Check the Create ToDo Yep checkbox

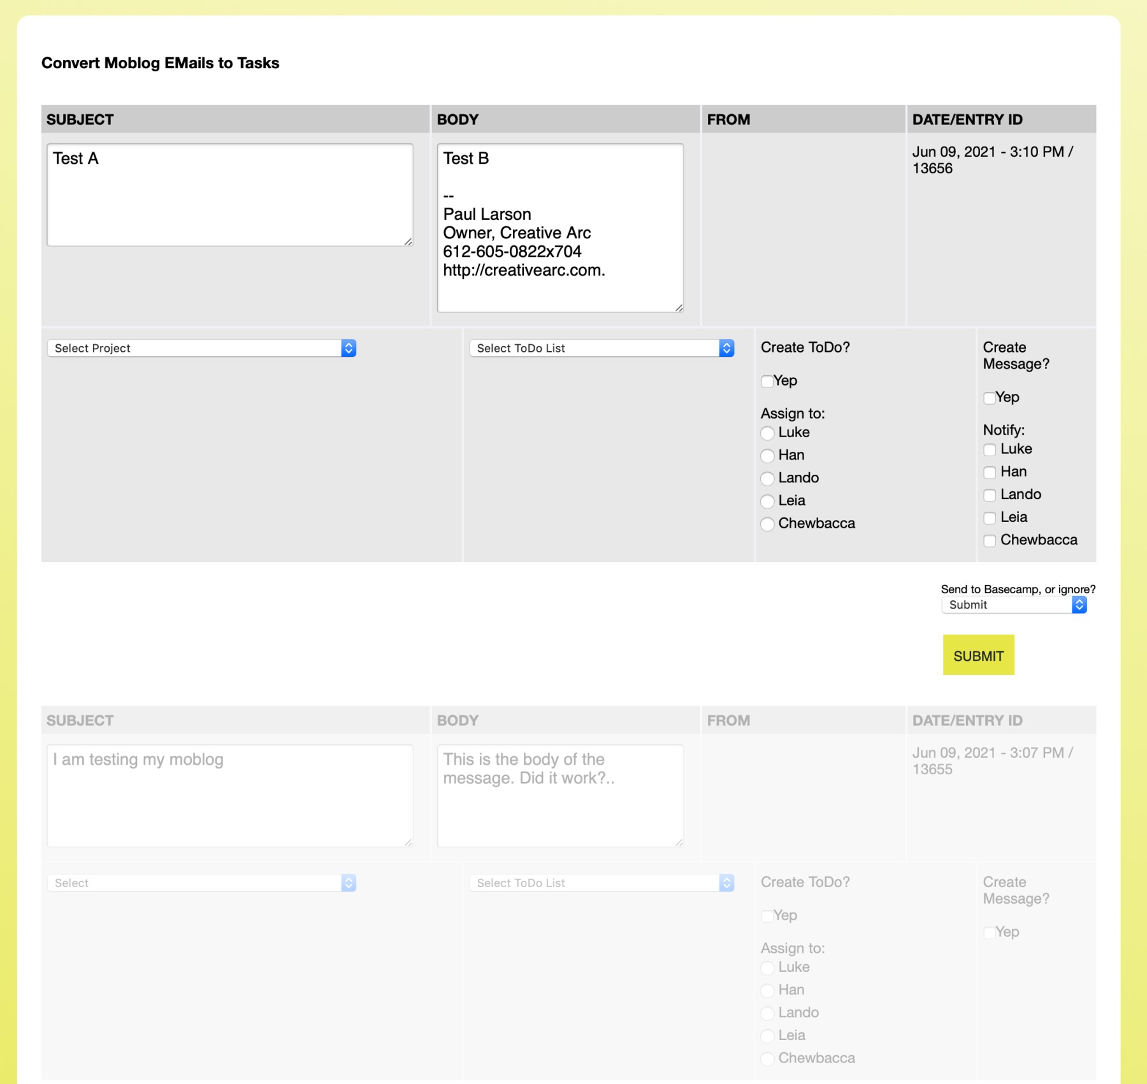click(x=767, y=381)
